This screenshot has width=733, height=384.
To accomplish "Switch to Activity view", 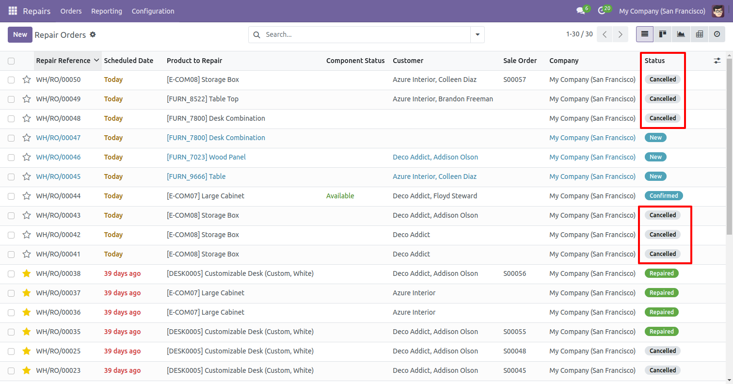I will click(717, 34).
